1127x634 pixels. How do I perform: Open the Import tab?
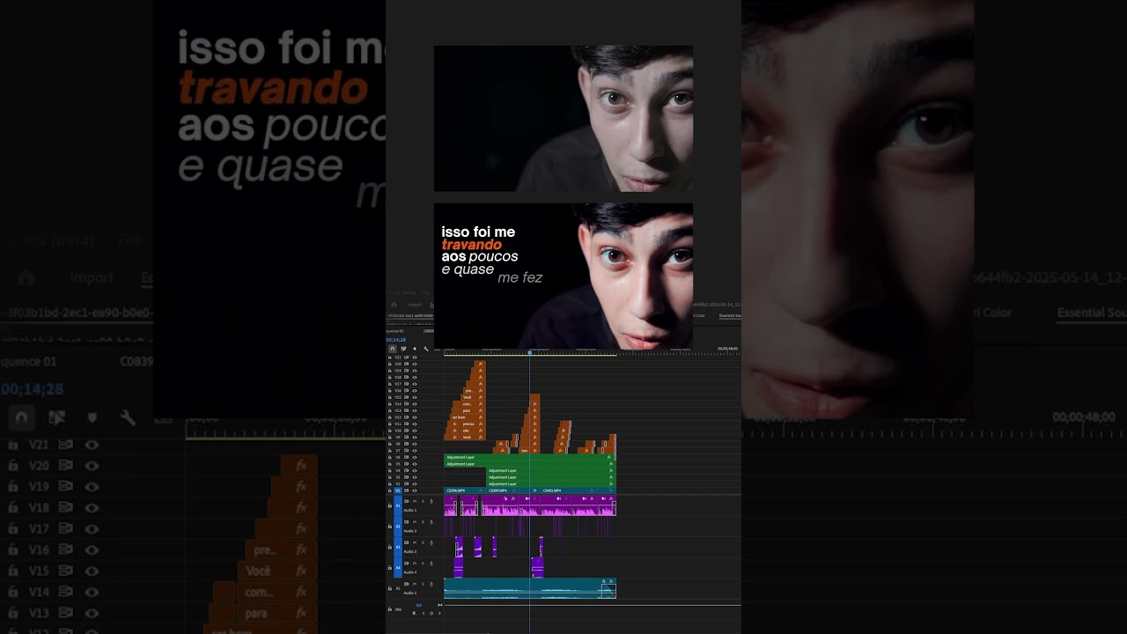coord(414,305)
